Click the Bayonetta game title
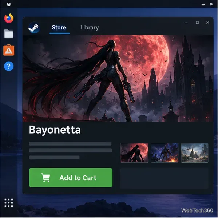218x218 pixels. [x=55, y=130]
